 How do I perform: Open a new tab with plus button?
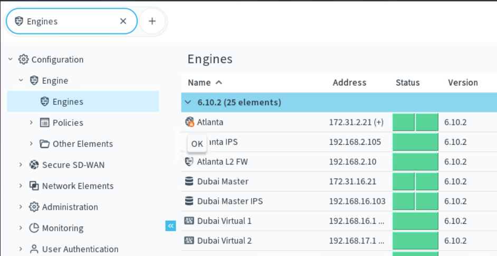152,21
